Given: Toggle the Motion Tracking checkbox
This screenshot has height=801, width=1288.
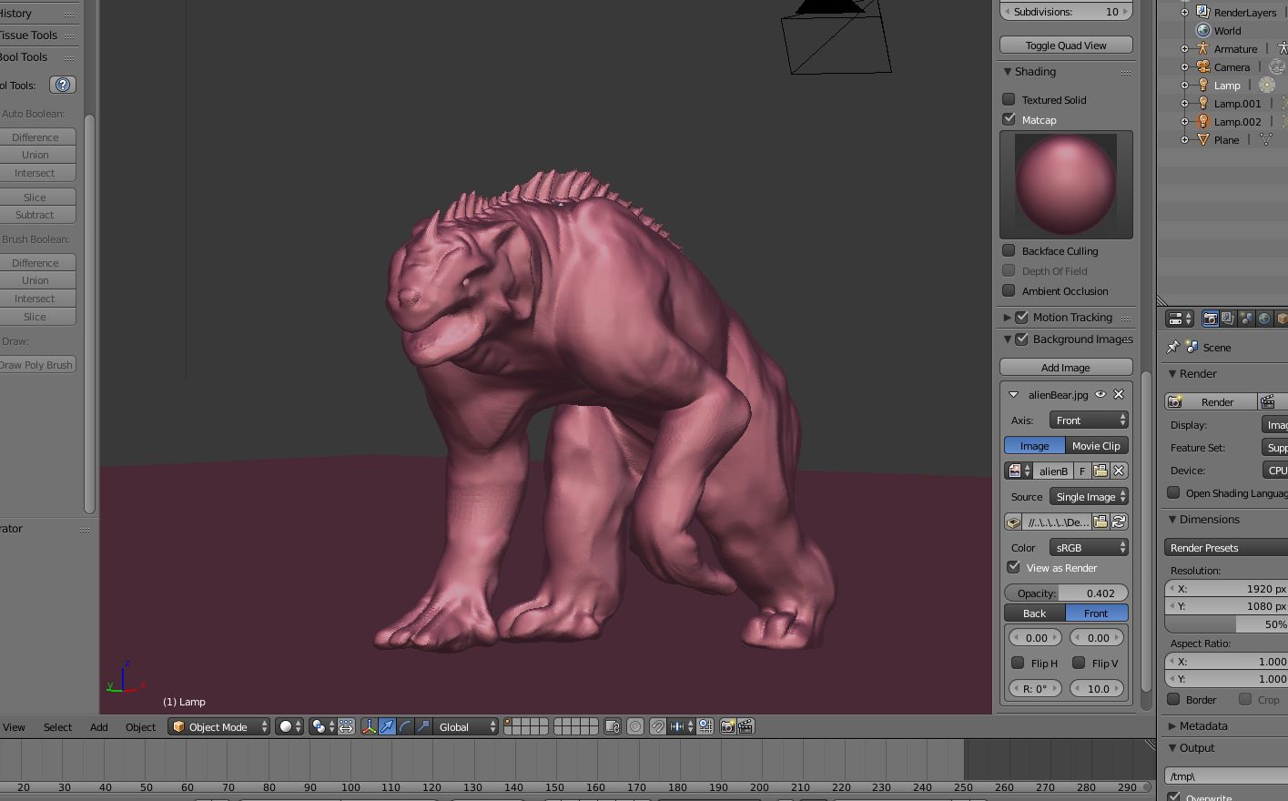Looking at the screenshot, I should click(1021, 317).
